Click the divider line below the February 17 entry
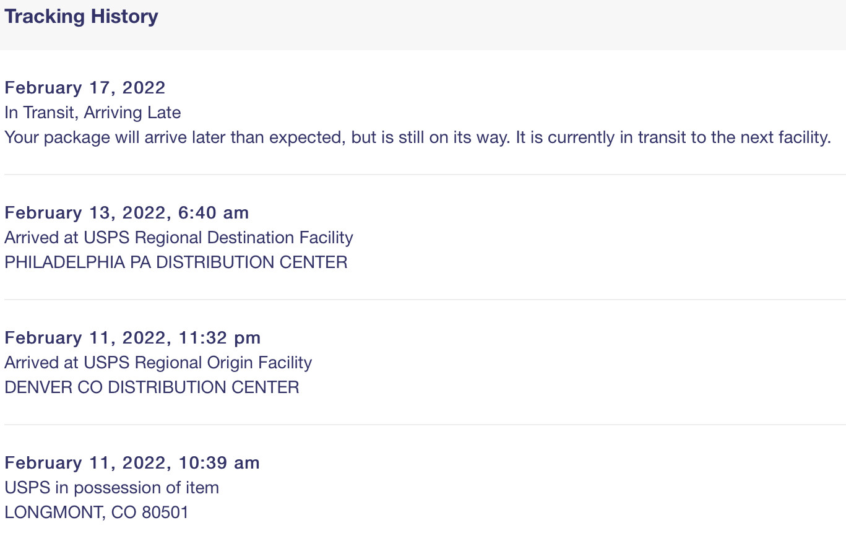846x541 pixels. pos(425,175)
